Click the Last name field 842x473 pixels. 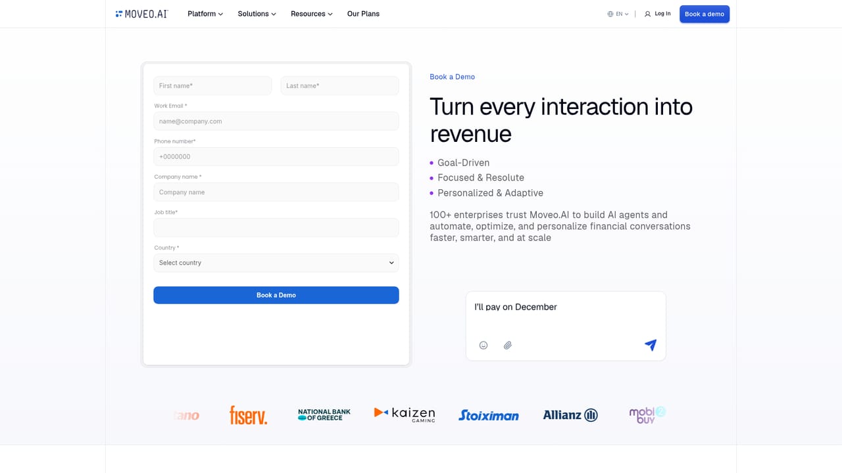click(x=340, y=85)
